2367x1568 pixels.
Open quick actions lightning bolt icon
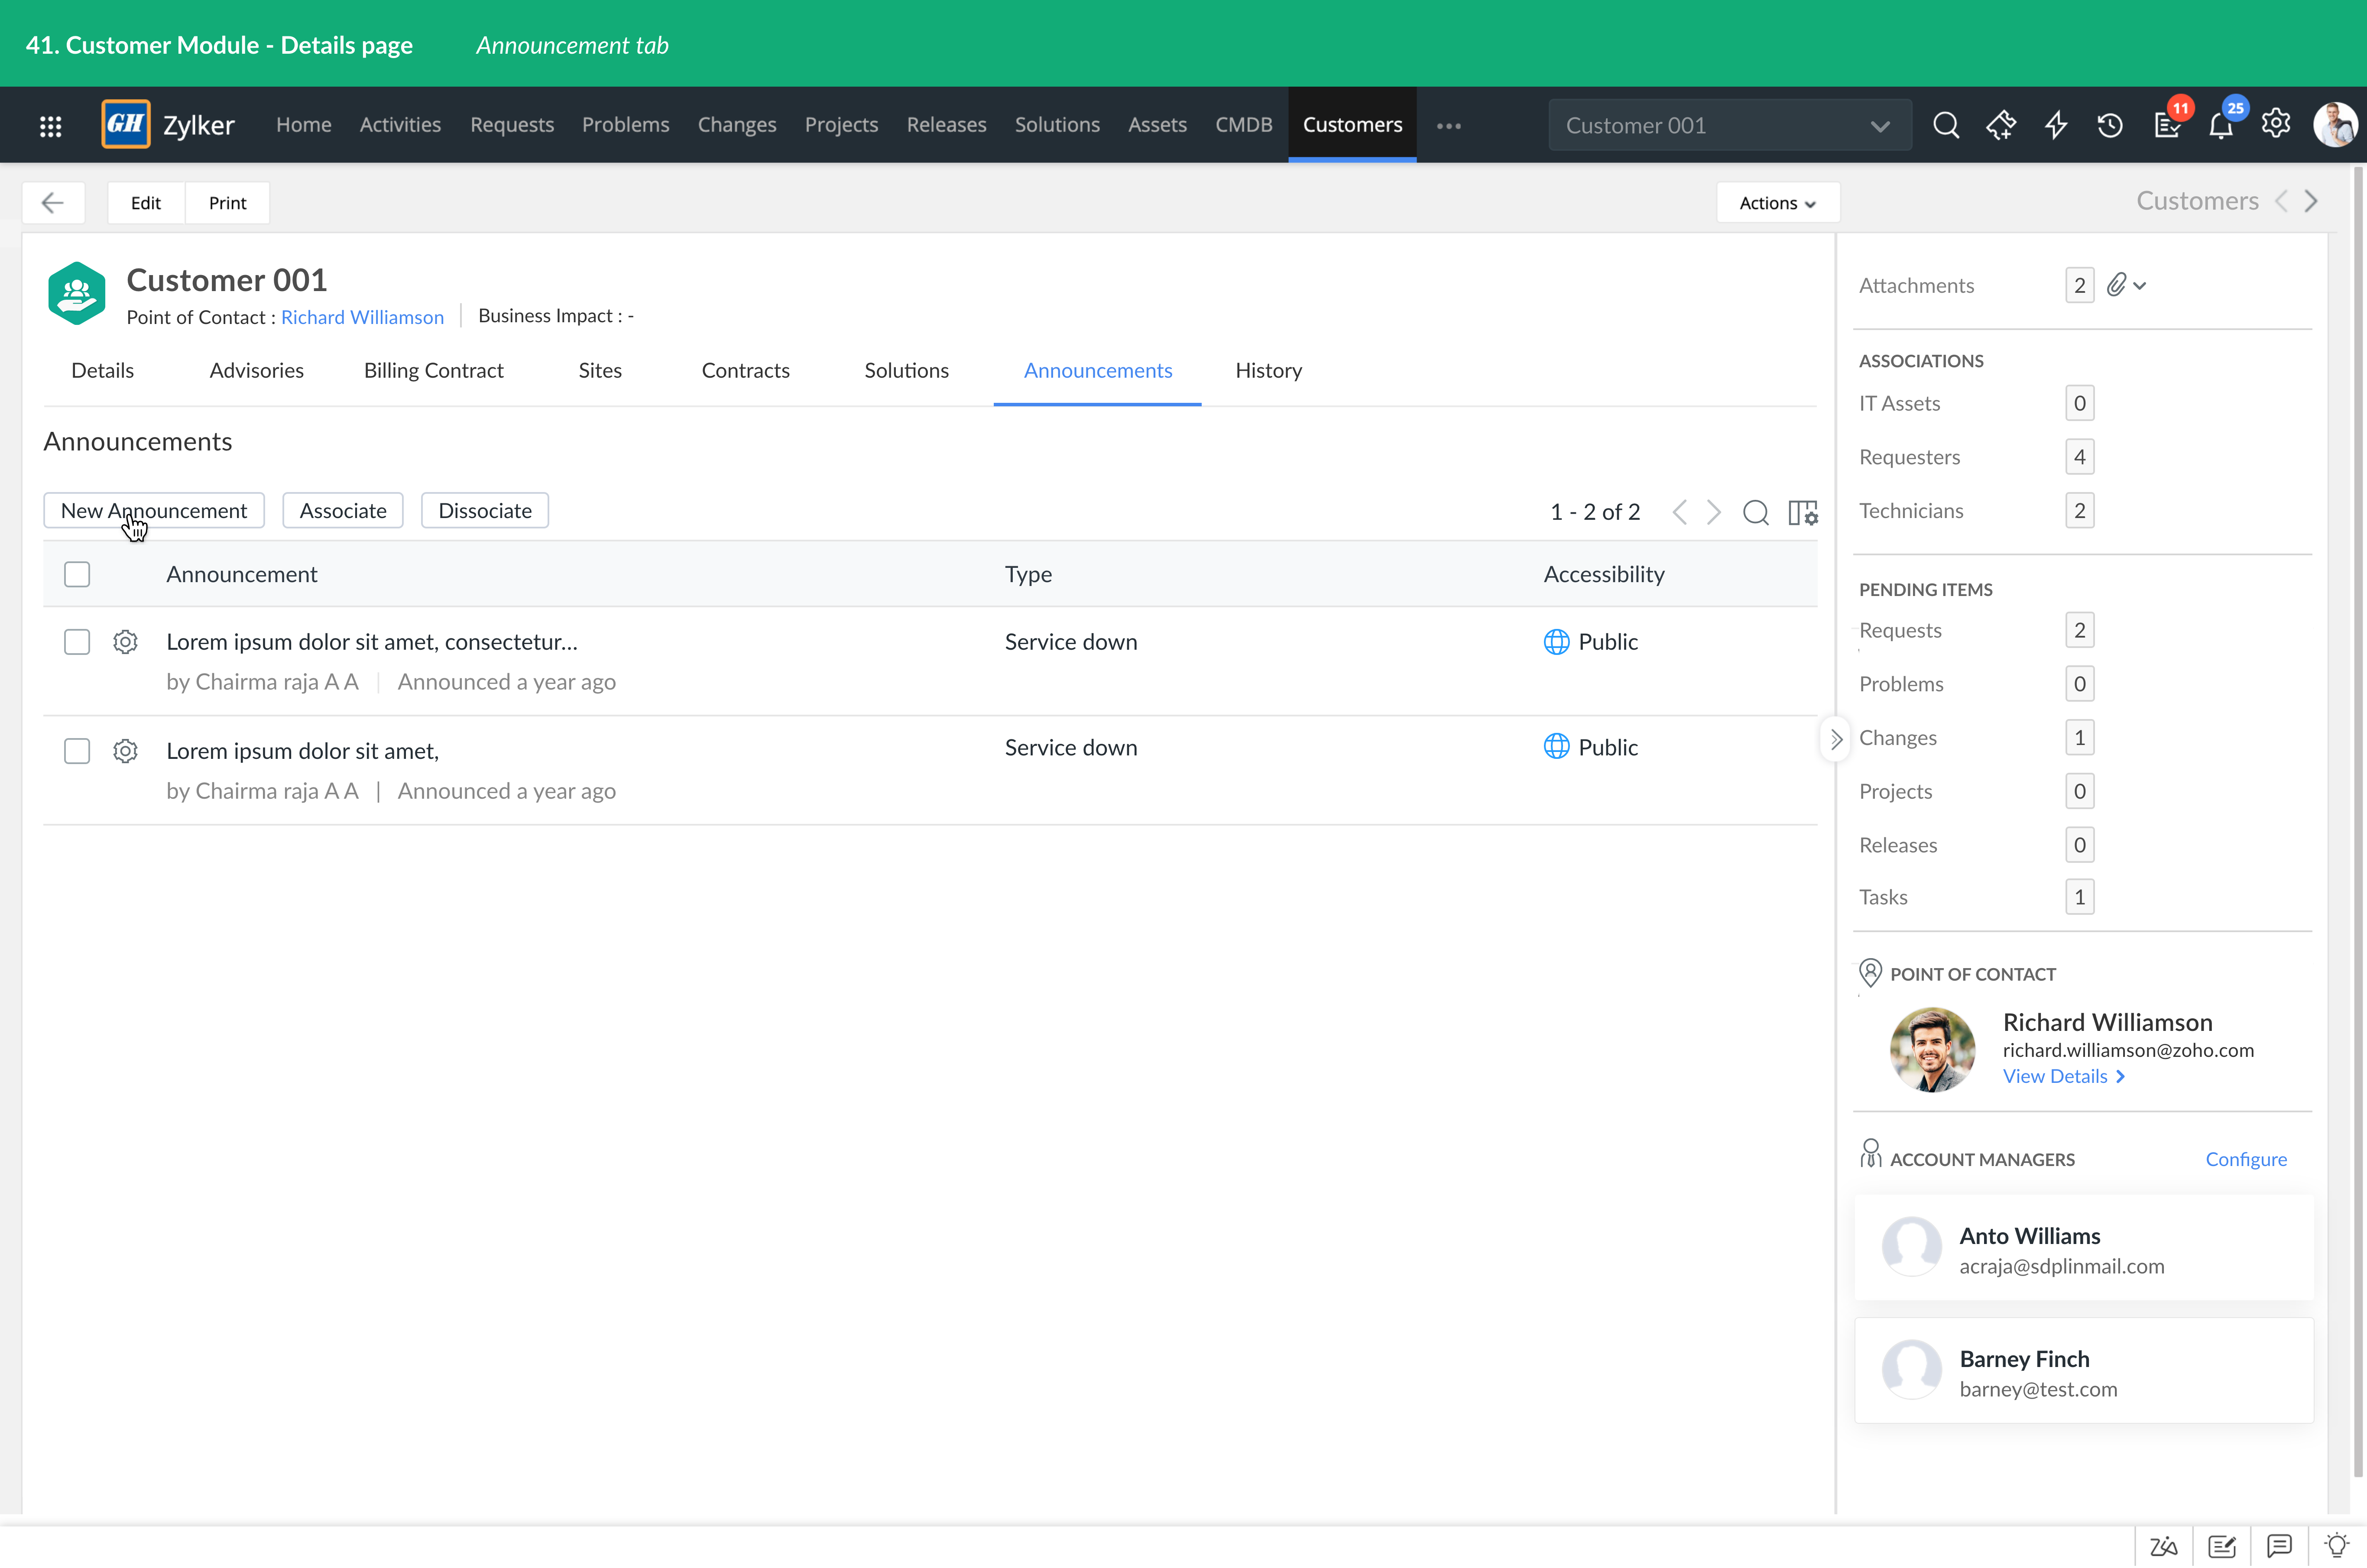tap(2056, 125)
